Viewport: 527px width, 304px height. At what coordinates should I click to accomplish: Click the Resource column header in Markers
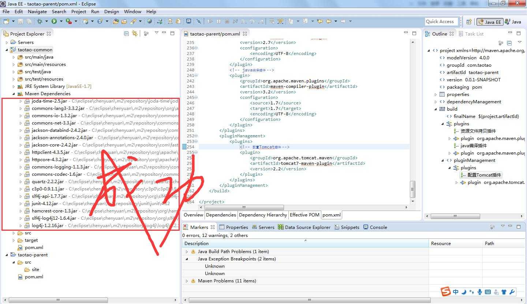(456, 243)
